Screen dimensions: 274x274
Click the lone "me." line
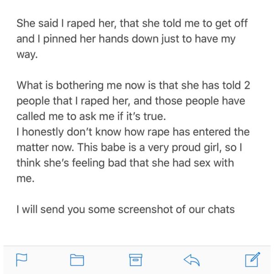click(x=26, y=179)
